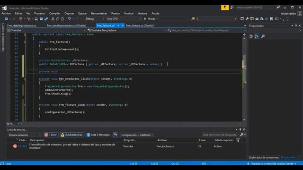Click the CS1585 error code link
The image size is (303, 170).
[x=22, y=146]
